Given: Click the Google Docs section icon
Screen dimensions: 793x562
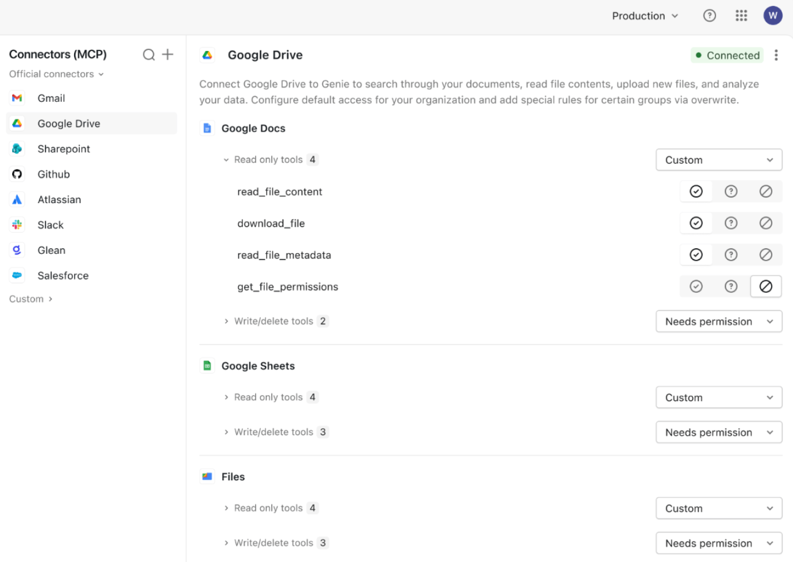Looking at the screenshot, I should click(x=207, y=129).
